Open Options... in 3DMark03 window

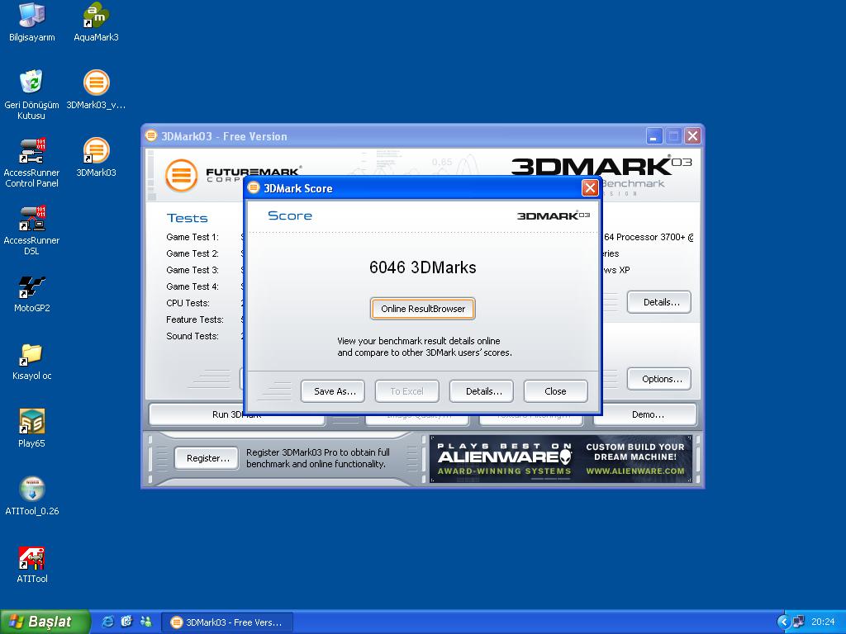(658, 379)
